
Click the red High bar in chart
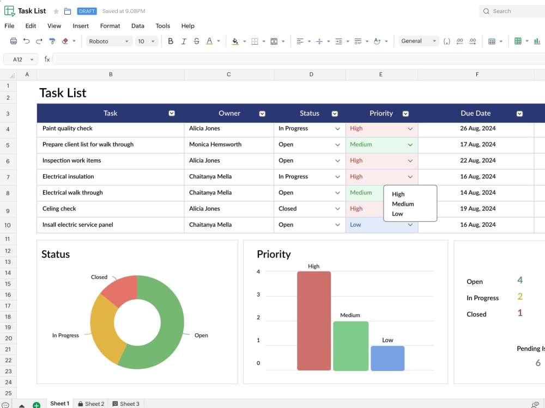[x=314, y=321]
